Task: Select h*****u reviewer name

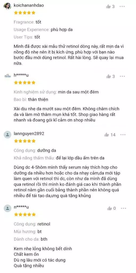Action: (x=21, y=75)
